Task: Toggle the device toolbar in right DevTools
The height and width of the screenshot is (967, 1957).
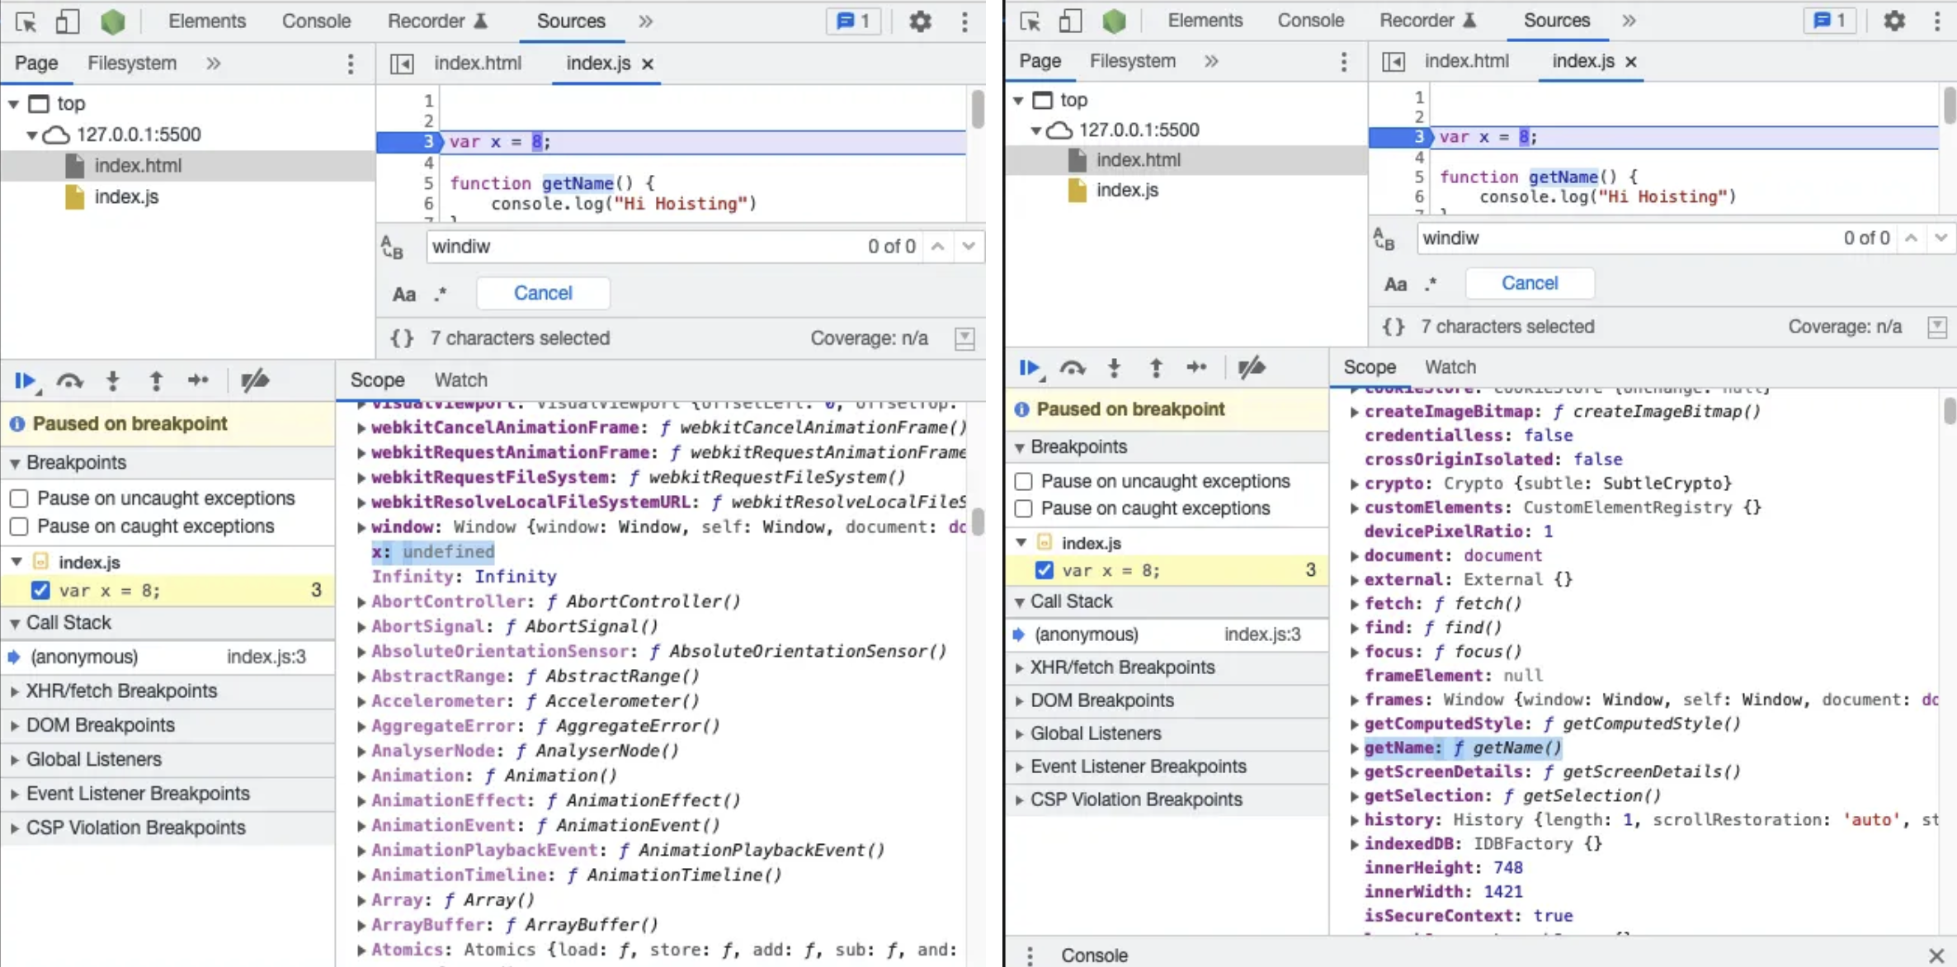Action: coord(1070,21)
